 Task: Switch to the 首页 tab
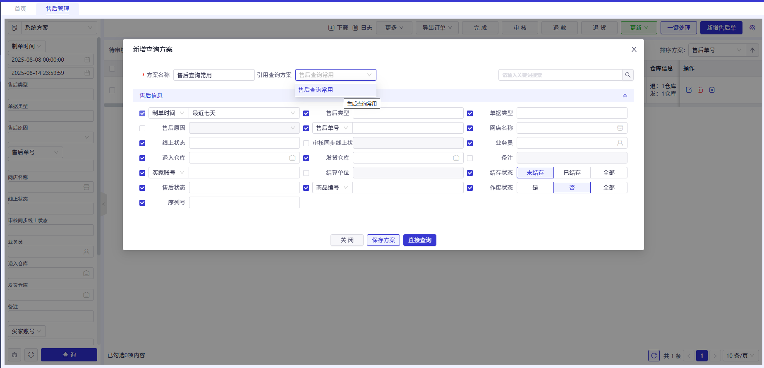(20, 9)
